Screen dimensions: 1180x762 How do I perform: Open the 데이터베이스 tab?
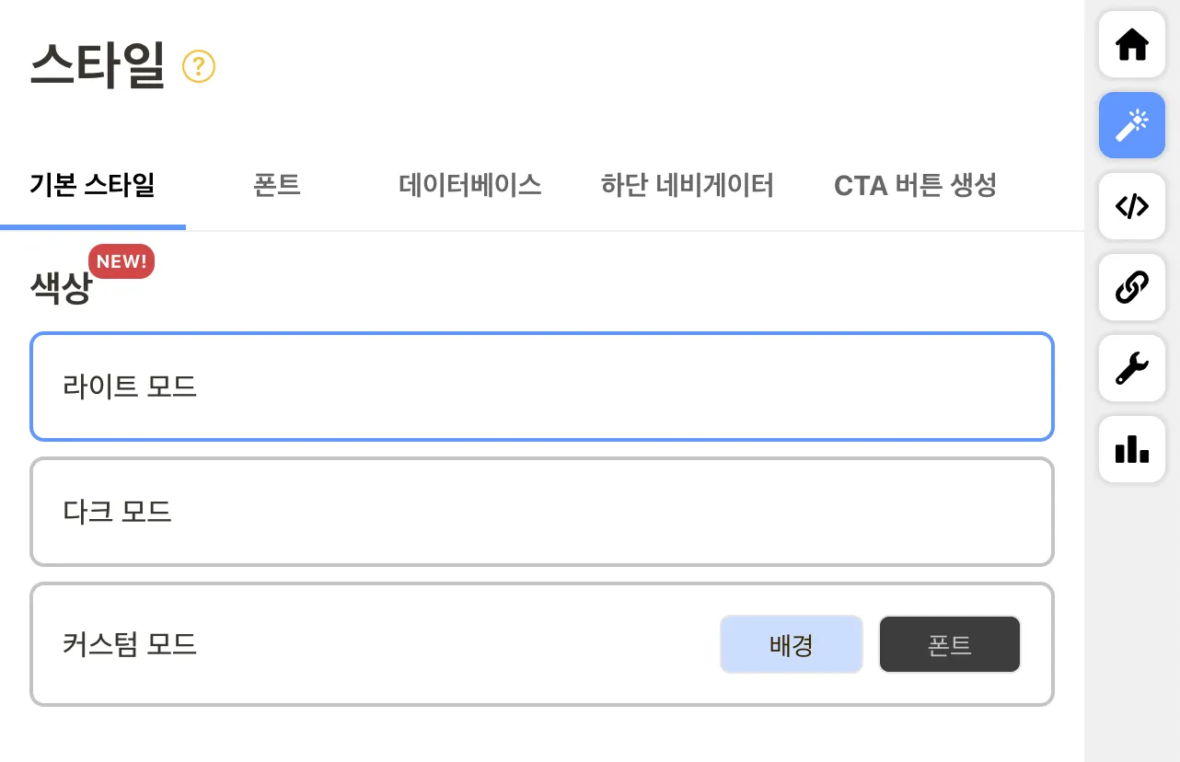pos(469,186)
